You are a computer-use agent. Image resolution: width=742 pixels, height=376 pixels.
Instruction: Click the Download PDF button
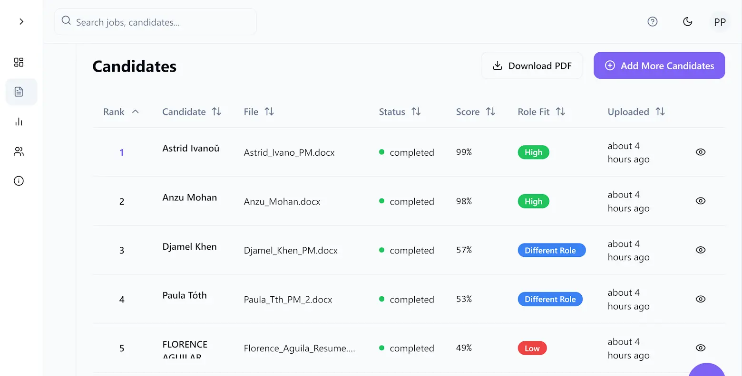tap(532, 66)
